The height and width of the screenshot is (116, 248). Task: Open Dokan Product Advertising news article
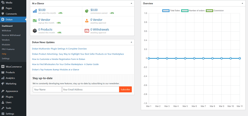coord(78,54)
